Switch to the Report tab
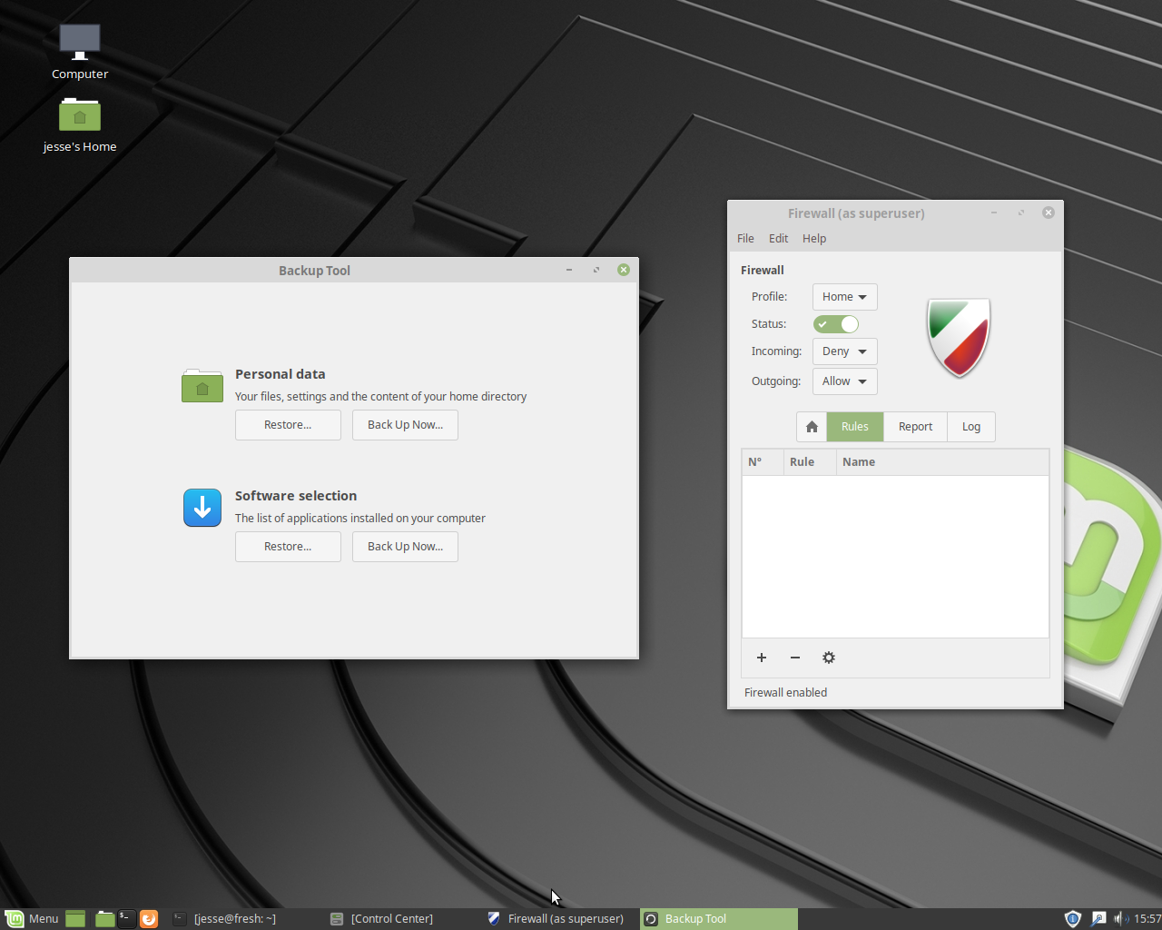This screenshot has height=930, width=1162. pos(915,427)
